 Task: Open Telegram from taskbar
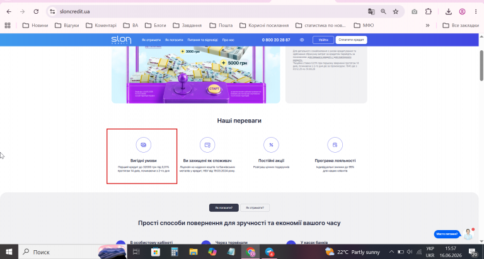(x=270, y=252)
